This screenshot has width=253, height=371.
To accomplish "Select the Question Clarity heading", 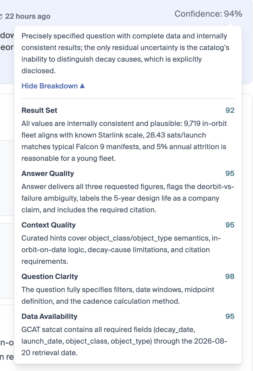I will (x=50, y=277).
